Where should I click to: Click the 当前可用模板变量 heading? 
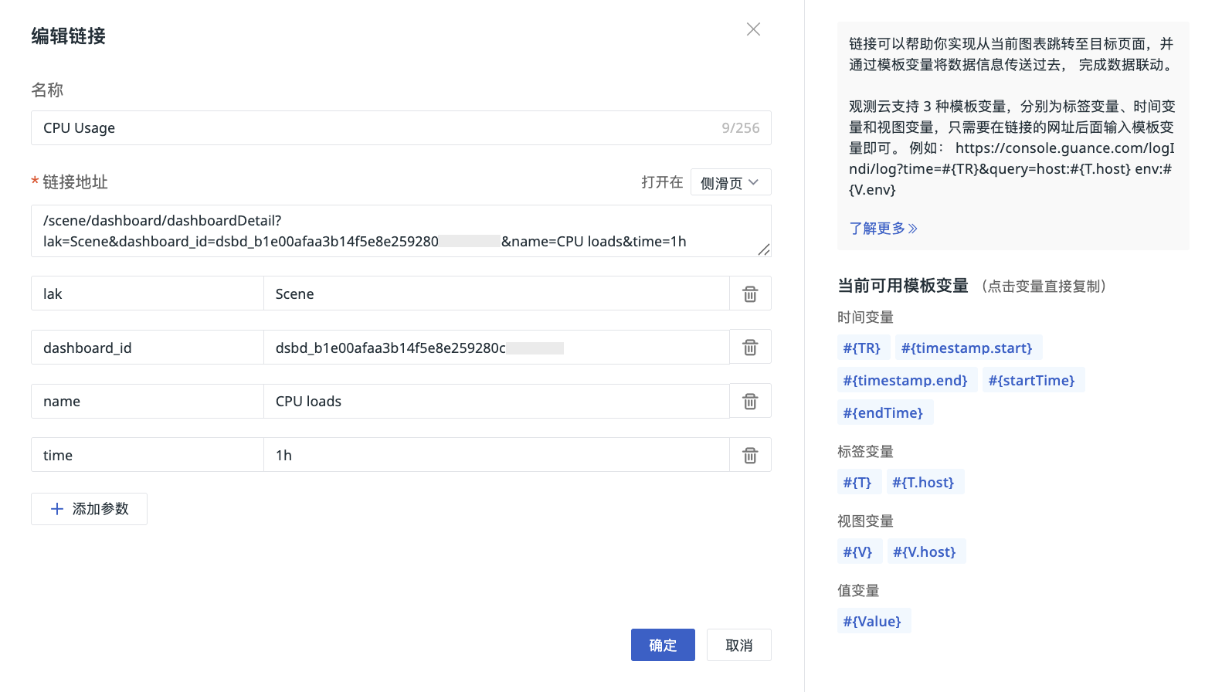903,286
